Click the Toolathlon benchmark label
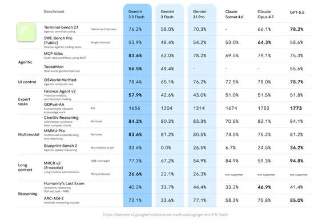This screenshot has width=334, height=220. (54, 67)
